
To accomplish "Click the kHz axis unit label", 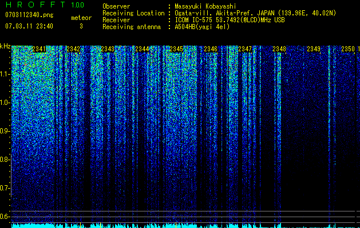I will [5, 46].
